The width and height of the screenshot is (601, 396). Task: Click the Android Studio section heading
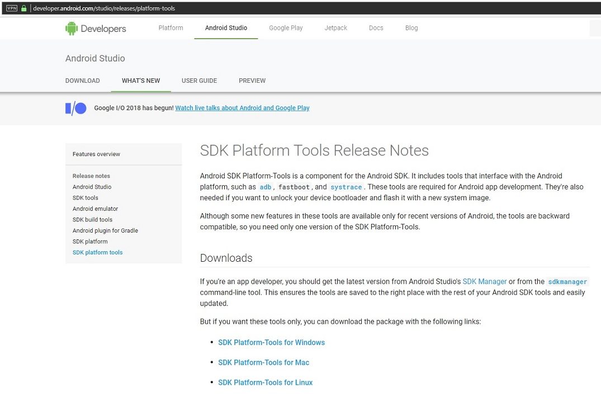point(95,58)
